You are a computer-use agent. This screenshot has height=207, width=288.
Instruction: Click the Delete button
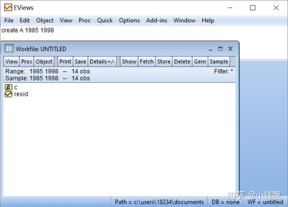coord(182,61)
